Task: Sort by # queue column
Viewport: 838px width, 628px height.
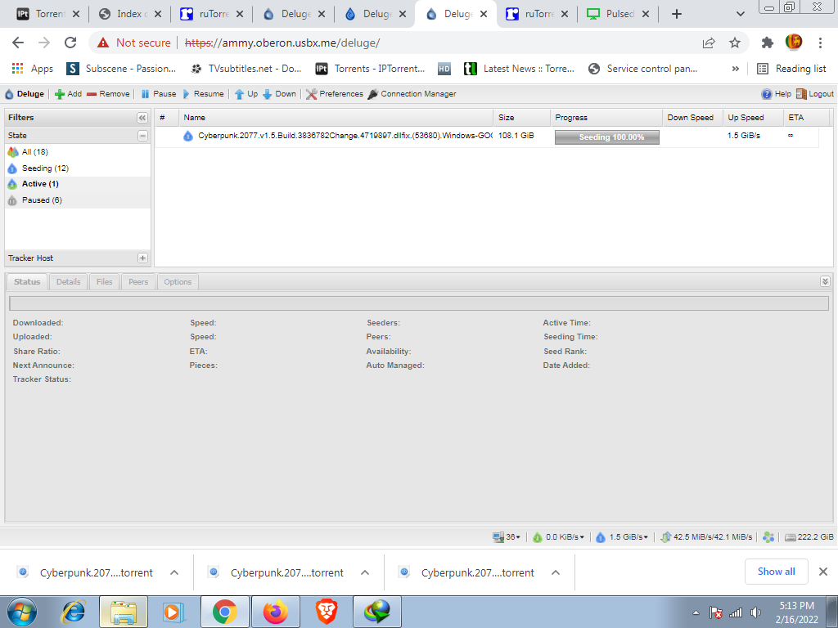Action: point(167,118)
